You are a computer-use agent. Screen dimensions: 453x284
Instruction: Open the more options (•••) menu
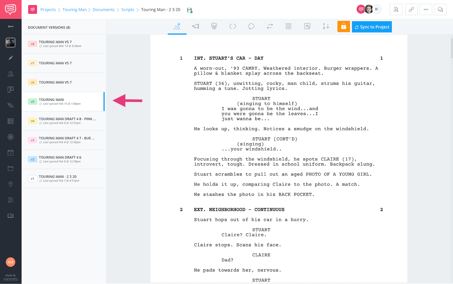point(426,9)
